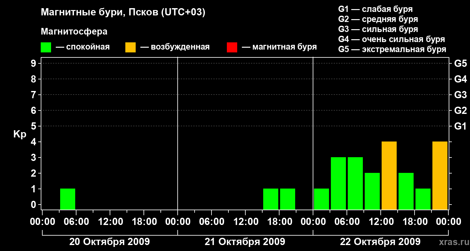Click the G1 label on right axis
The width and height of the screenshot is (470, 251).
point(460,126)
